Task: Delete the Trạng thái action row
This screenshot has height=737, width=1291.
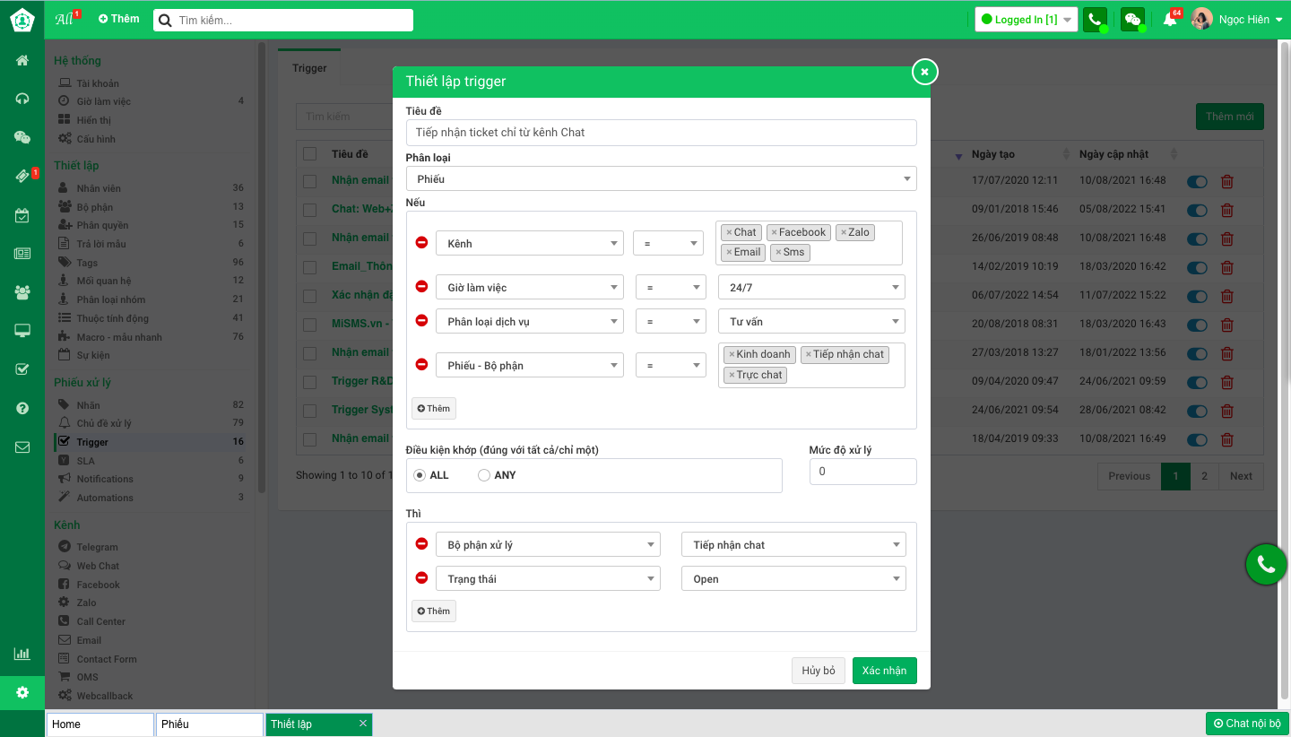Action: pyautogui.click(x=421, y=578)
